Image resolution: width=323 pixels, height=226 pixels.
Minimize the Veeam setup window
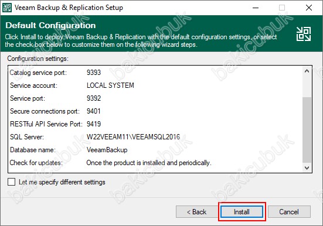(x=256, y=8)
